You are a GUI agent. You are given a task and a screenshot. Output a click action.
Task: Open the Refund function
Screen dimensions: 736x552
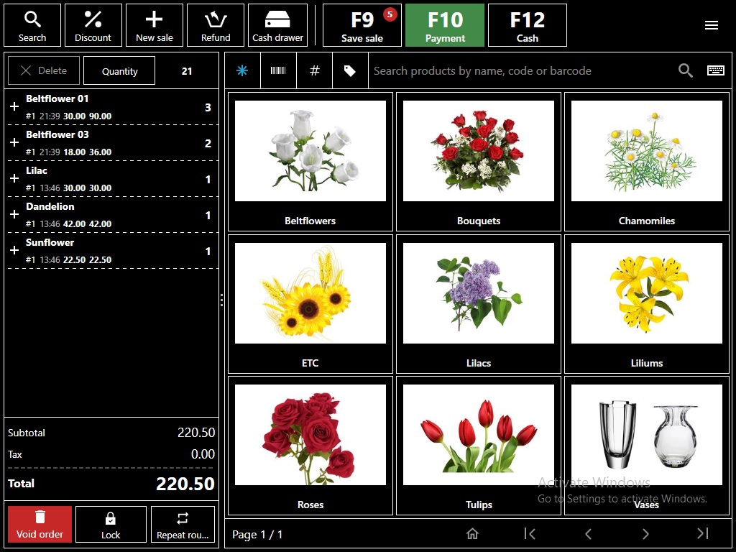tap(216, 25)
